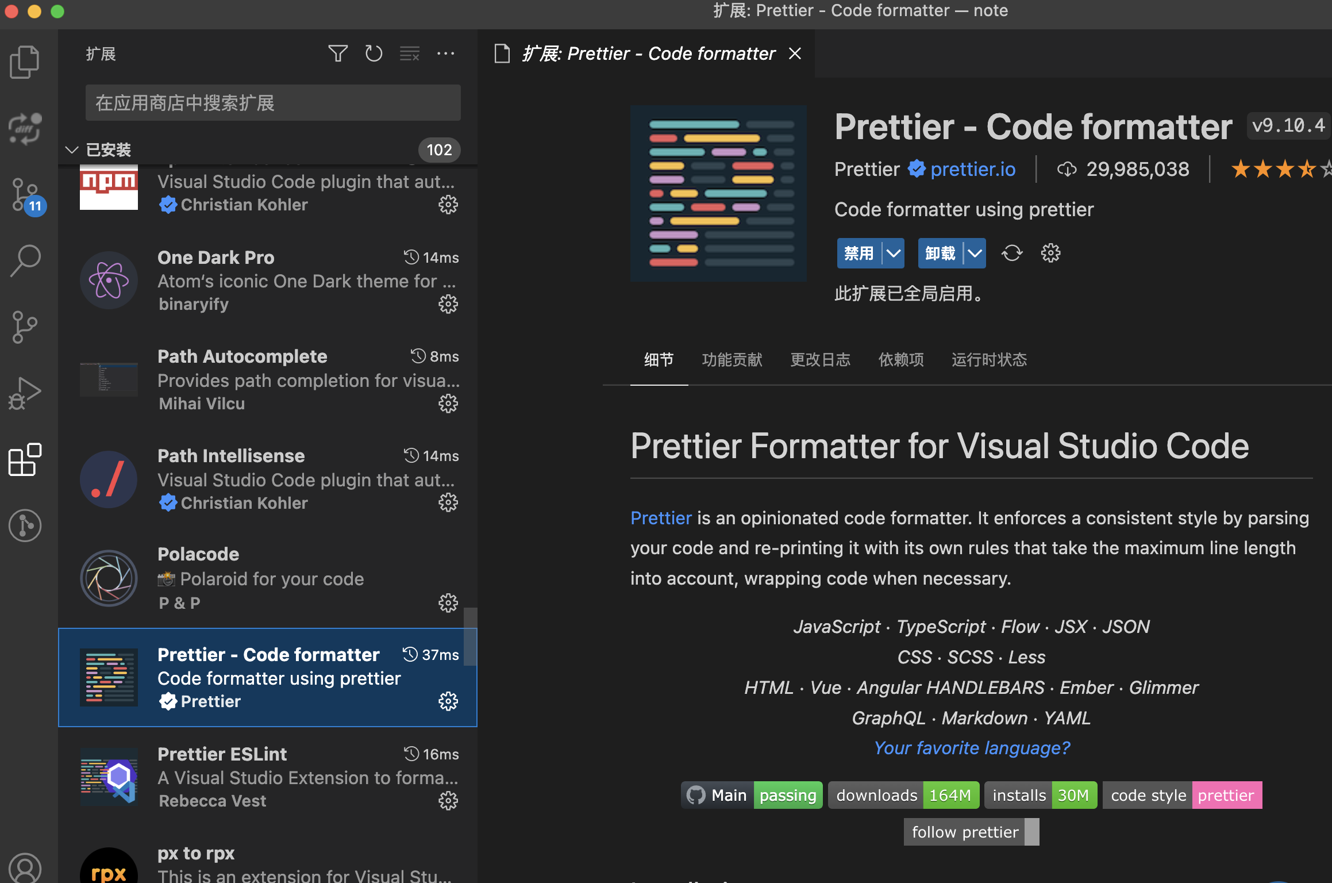Image resolution: width=1332 pixels, height=883 pixels.
Task: Click the 禁用 disable button
Action: click(859, 253)
